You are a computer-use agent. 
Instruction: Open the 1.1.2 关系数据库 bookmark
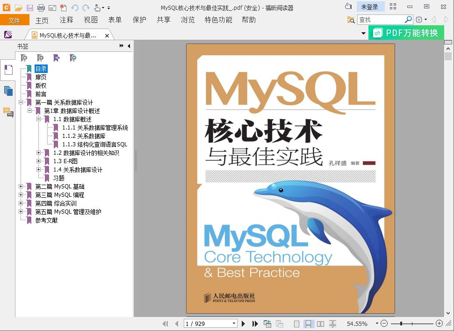[84, 136]
